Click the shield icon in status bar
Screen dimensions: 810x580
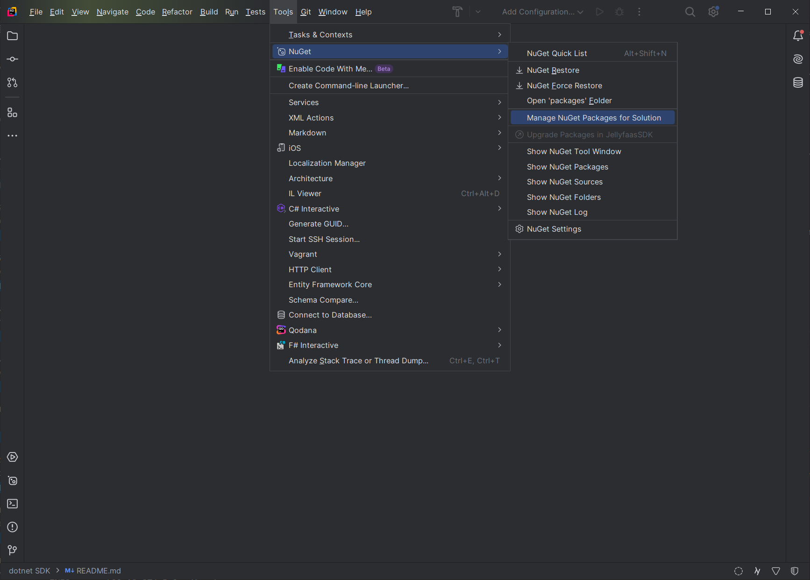[795, 571]
